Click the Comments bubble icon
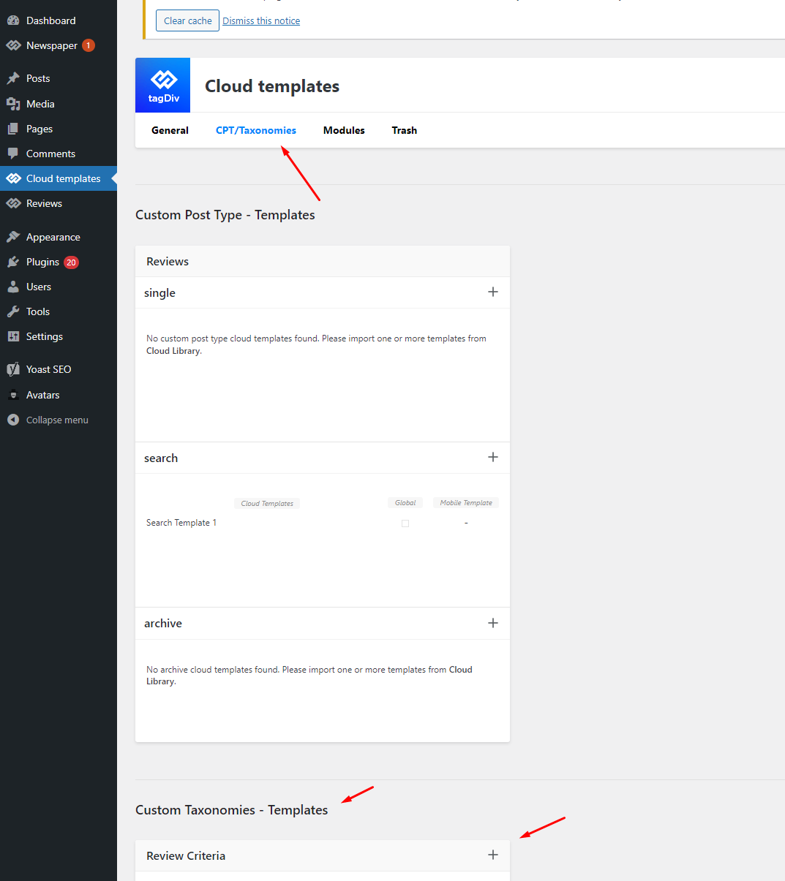Image resolution: width=785 pixels, height=881 pixels. (13, 154)
